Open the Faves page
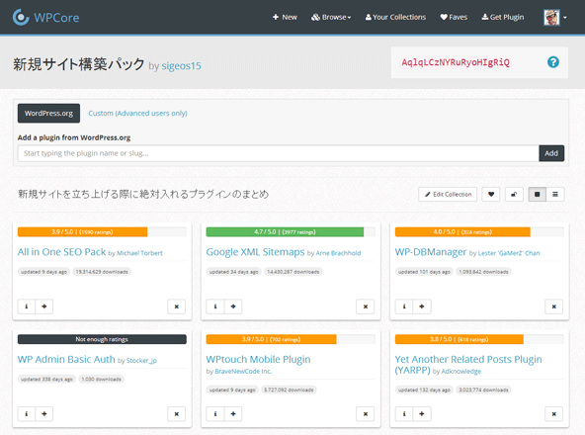This screenshot has width=585, height=435. point(454,17)
